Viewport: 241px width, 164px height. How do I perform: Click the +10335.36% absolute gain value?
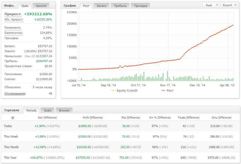(43, 20)
